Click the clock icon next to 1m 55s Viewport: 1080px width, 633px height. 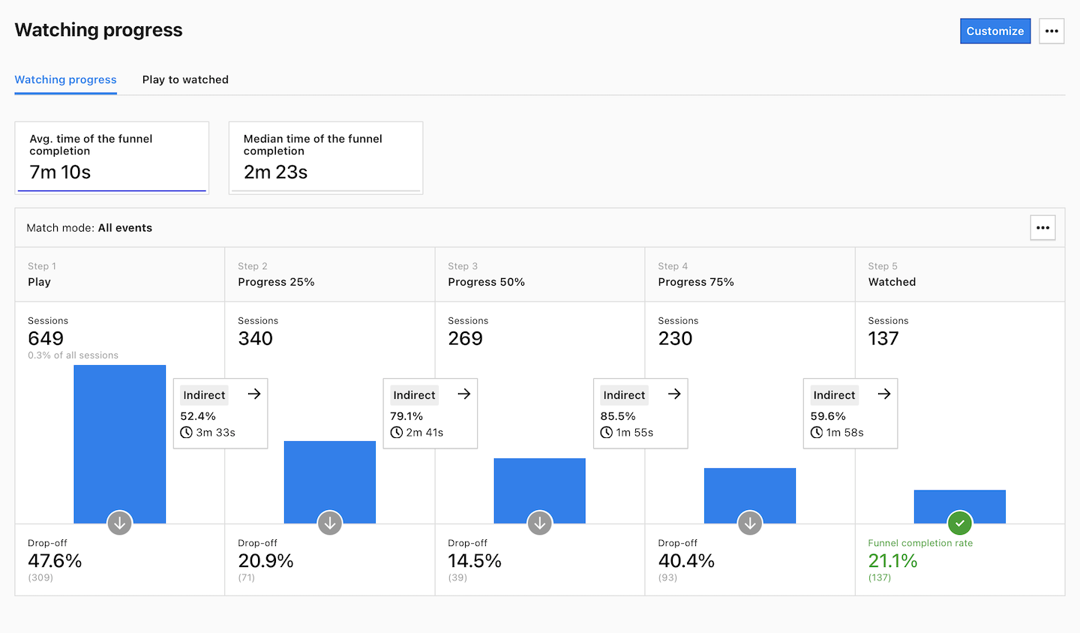607,433
